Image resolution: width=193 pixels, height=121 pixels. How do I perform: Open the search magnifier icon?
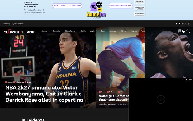[188, 31]
